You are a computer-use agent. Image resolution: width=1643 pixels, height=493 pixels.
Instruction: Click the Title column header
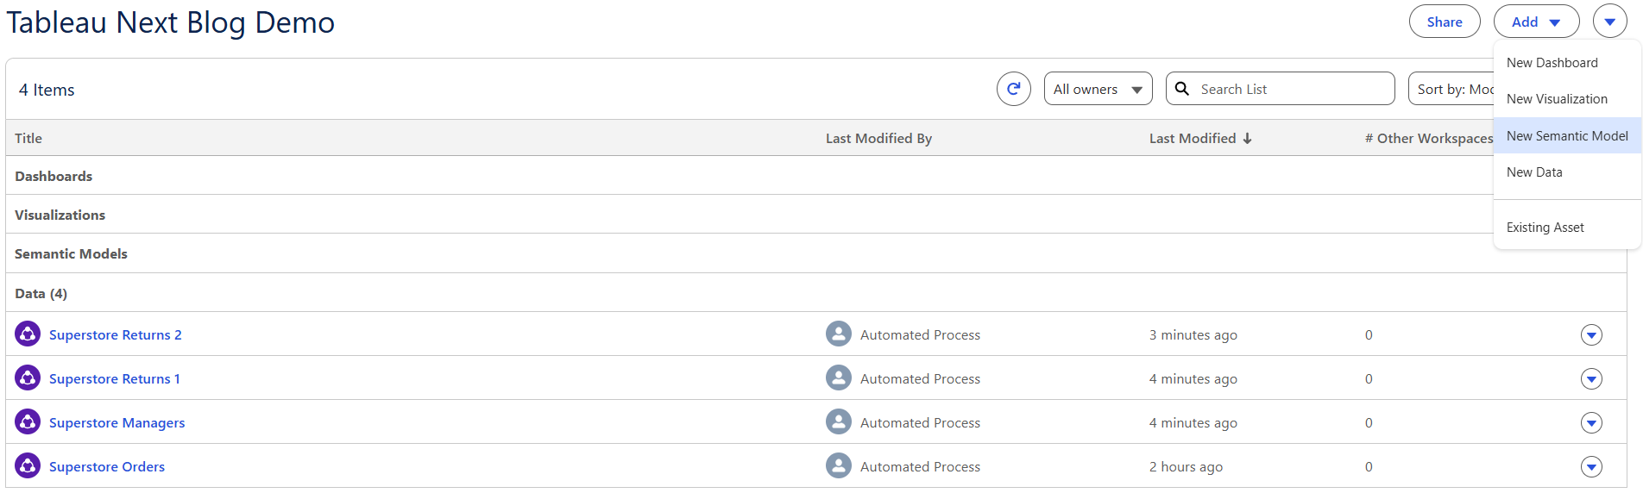(x=28, y=138)
